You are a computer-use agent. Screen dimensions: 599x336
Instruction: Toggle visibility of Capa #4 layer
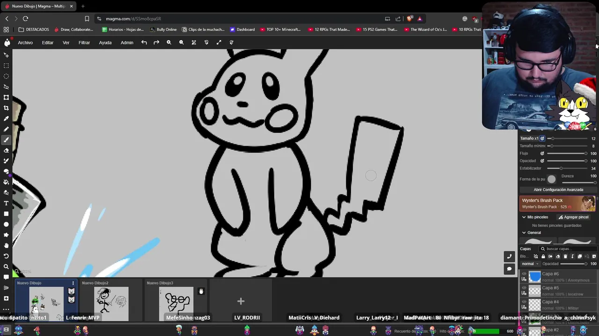click(524, 302)
